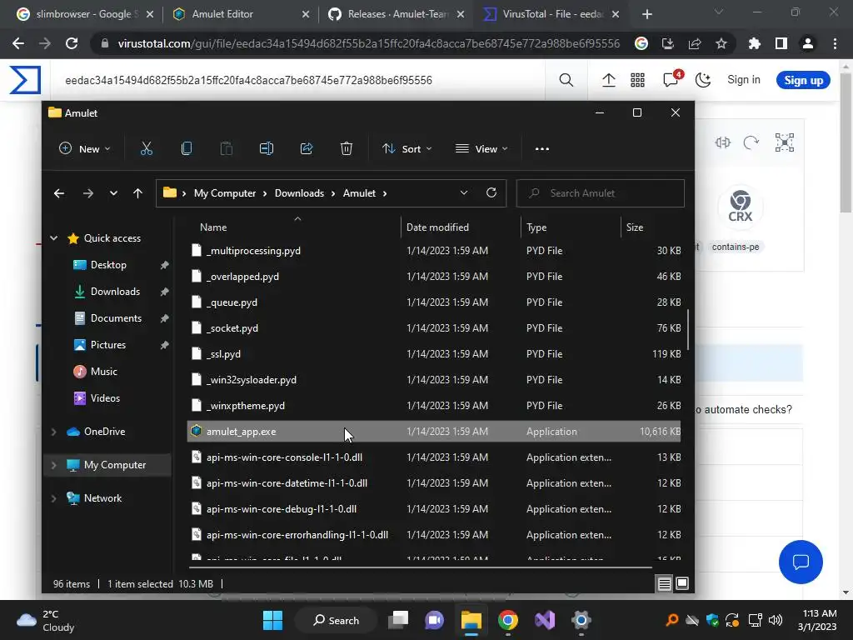Click the Share icon in Explorer toolbar
The width and height of the screenshot is (853, 640).
point(307,148)
